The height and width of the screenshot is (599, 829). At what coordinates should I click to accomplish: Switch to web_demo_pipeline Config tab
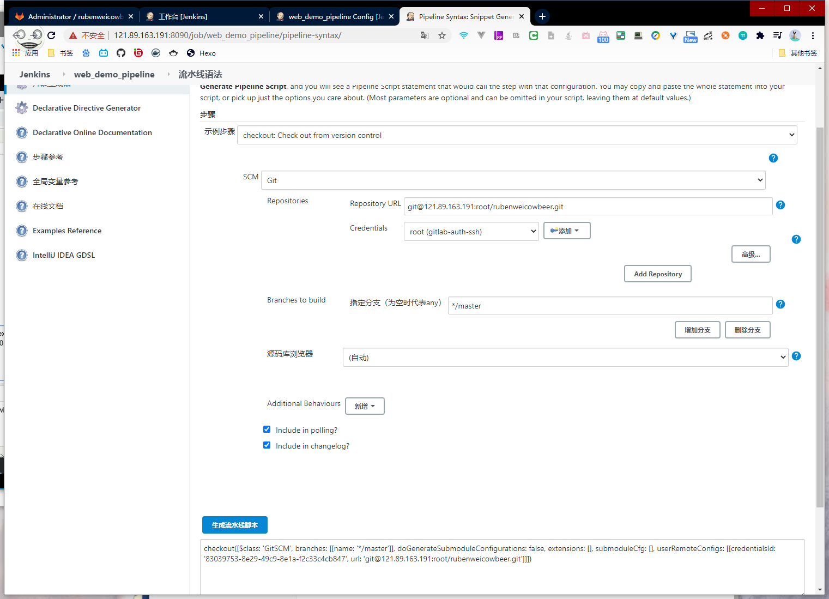click(334, 16)
